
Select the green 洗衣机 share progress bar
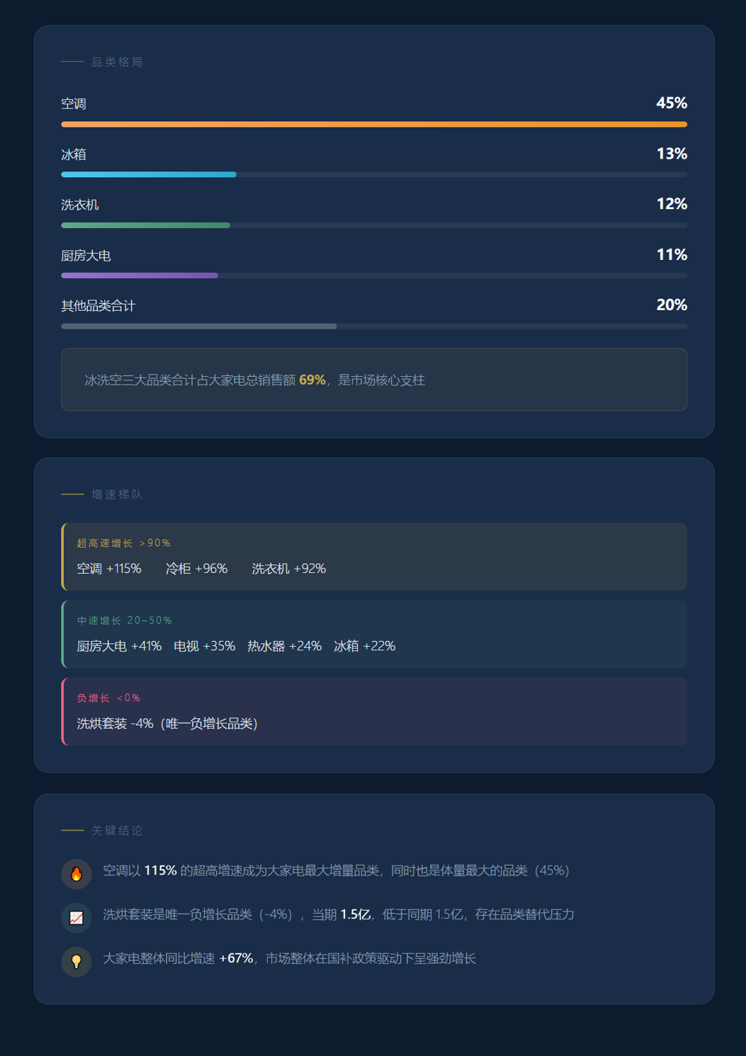[x=146, y=225]
